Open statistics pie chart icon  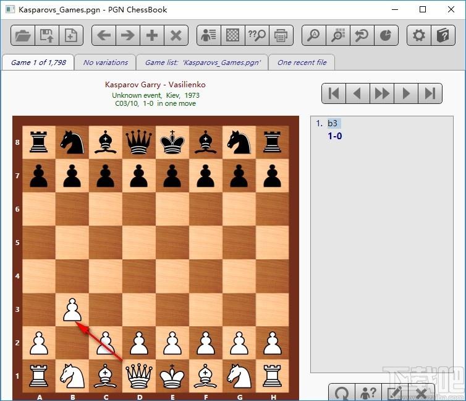(x=386, y=35)
